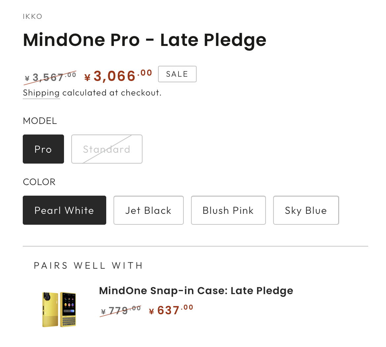The width and height of the screenshot is (386, 347).
Task: Click the ¥3,066 sale price
Action: [x=118, y=76]
